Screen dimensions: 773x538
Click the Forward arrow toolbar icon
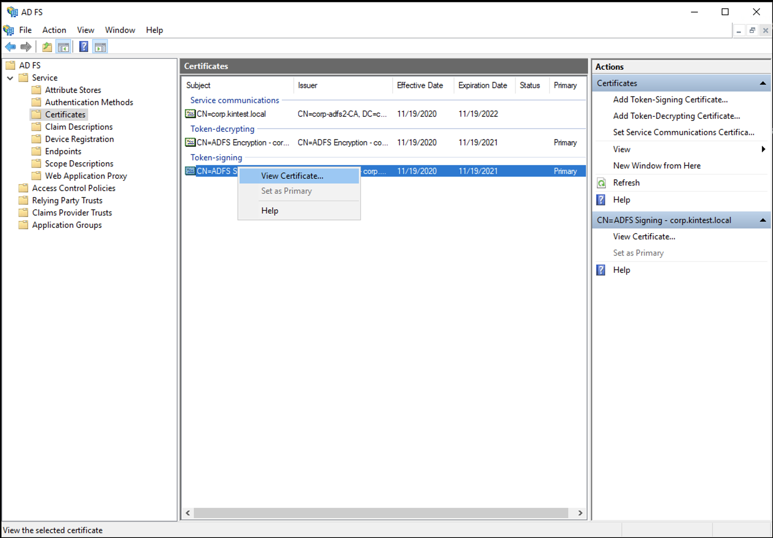26,47
